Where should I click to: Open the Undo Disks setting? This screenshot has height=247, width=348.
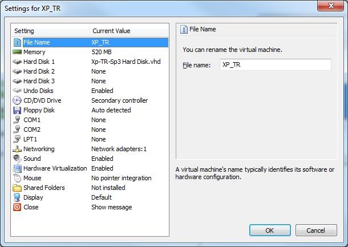click(x=39, y=91)
